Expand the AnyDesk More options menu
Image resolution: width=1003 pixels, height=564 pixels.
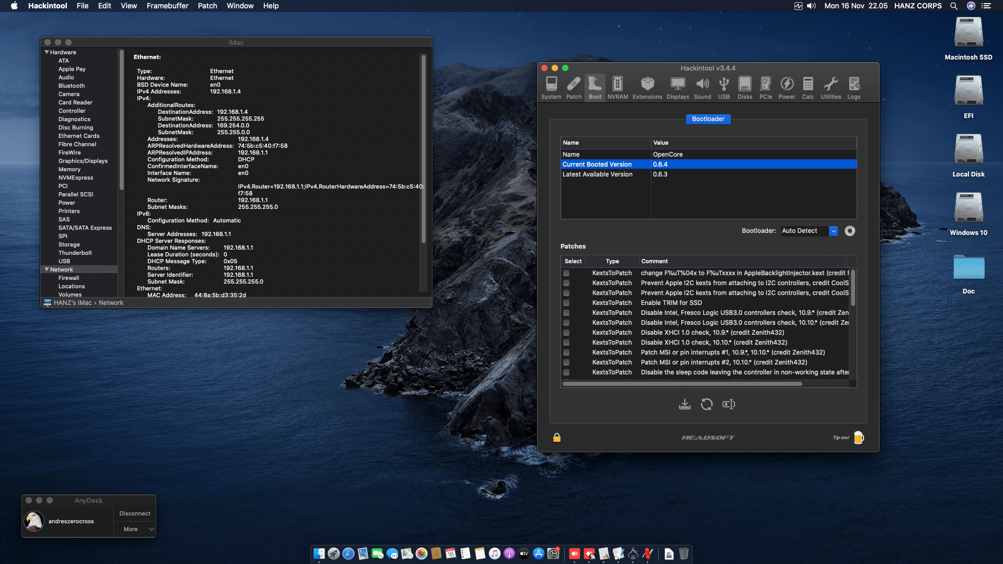click(x=134, y=529)
